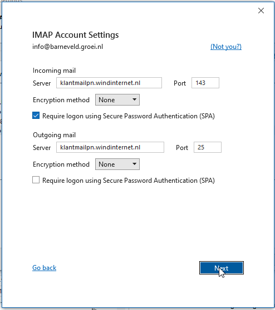The image size is (275, 310).
Task: Uncheck the incoming mail SPA checkbox
Action: click(x=36, y=116)
